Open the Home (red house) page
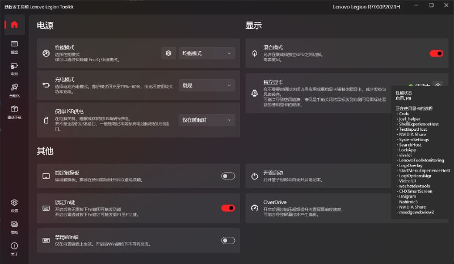 14,24
